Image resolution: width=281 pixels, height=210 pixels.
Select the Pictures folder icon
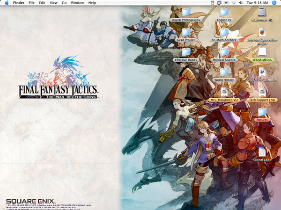tap(262, 112)
